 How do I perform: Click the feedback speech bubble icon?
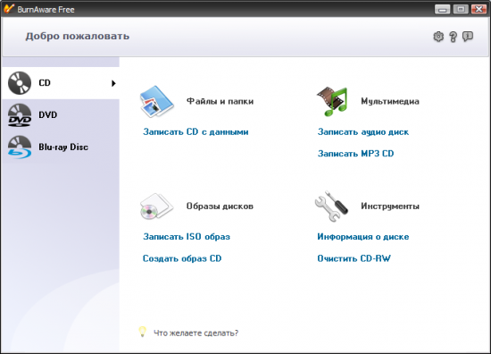pyautogui.click(x=468, y=37)
